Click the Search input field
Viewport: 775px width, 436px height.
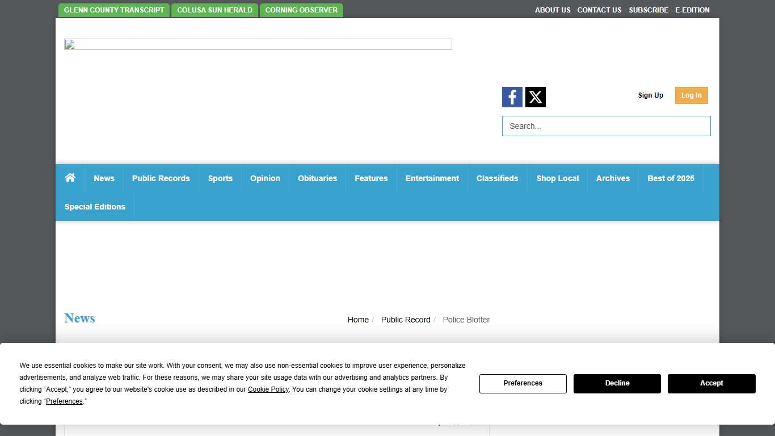[x=606, y=126]
